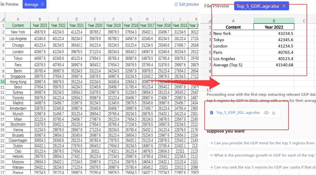Click the blue file icon in attachment chip

[x=212, y=113]
